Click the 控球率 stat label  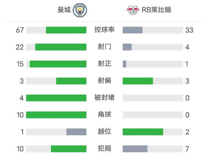click(105, 30)
